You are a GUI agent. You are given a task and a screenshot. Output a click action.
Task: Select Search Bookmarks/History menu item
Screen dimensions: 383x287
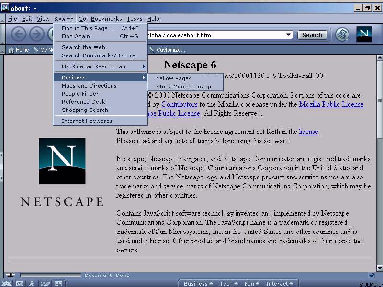click(x=100, y=55)
